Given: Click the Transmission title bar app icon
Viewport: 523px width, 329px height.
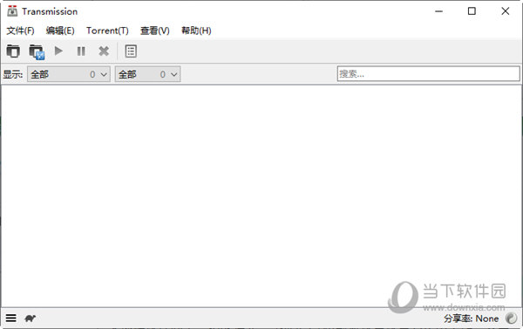Looking at the screenshot, I should (x=12, y=11).
